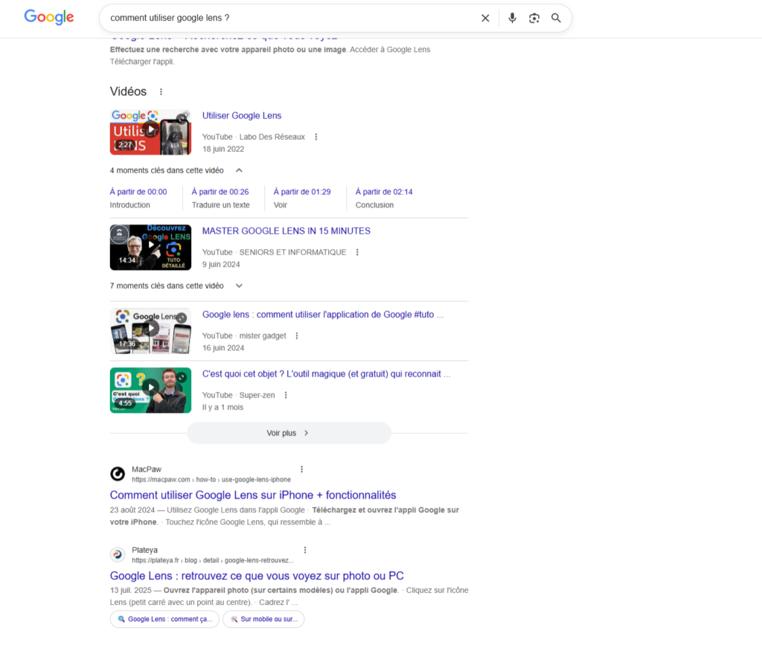Play the 4:55 C'est quoi thumbnail
This screenshot has width=762, height=645.
[x=150, y=390]
